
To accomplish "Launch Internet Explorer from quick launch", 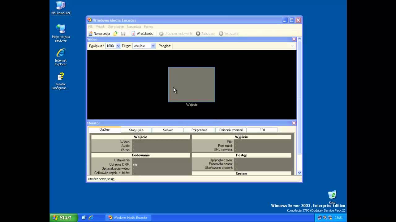I will click(x=91, y=218).
